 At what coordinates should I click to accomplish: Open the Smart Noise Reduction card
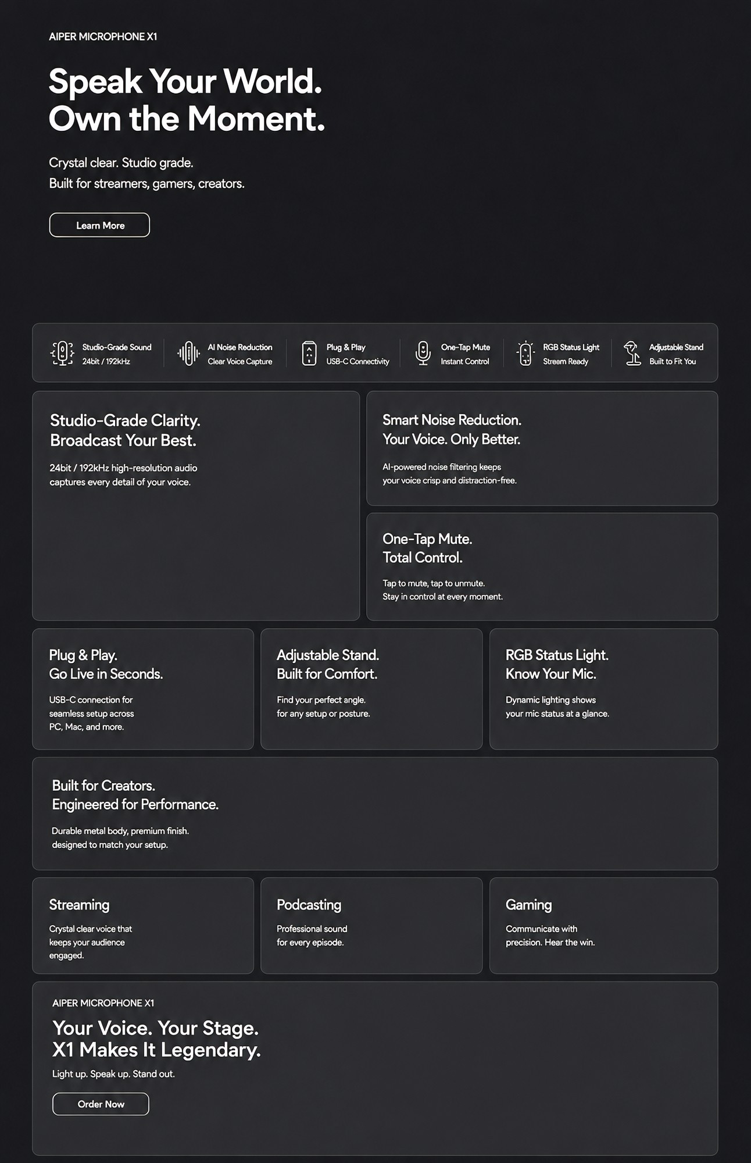click(542, 448)
